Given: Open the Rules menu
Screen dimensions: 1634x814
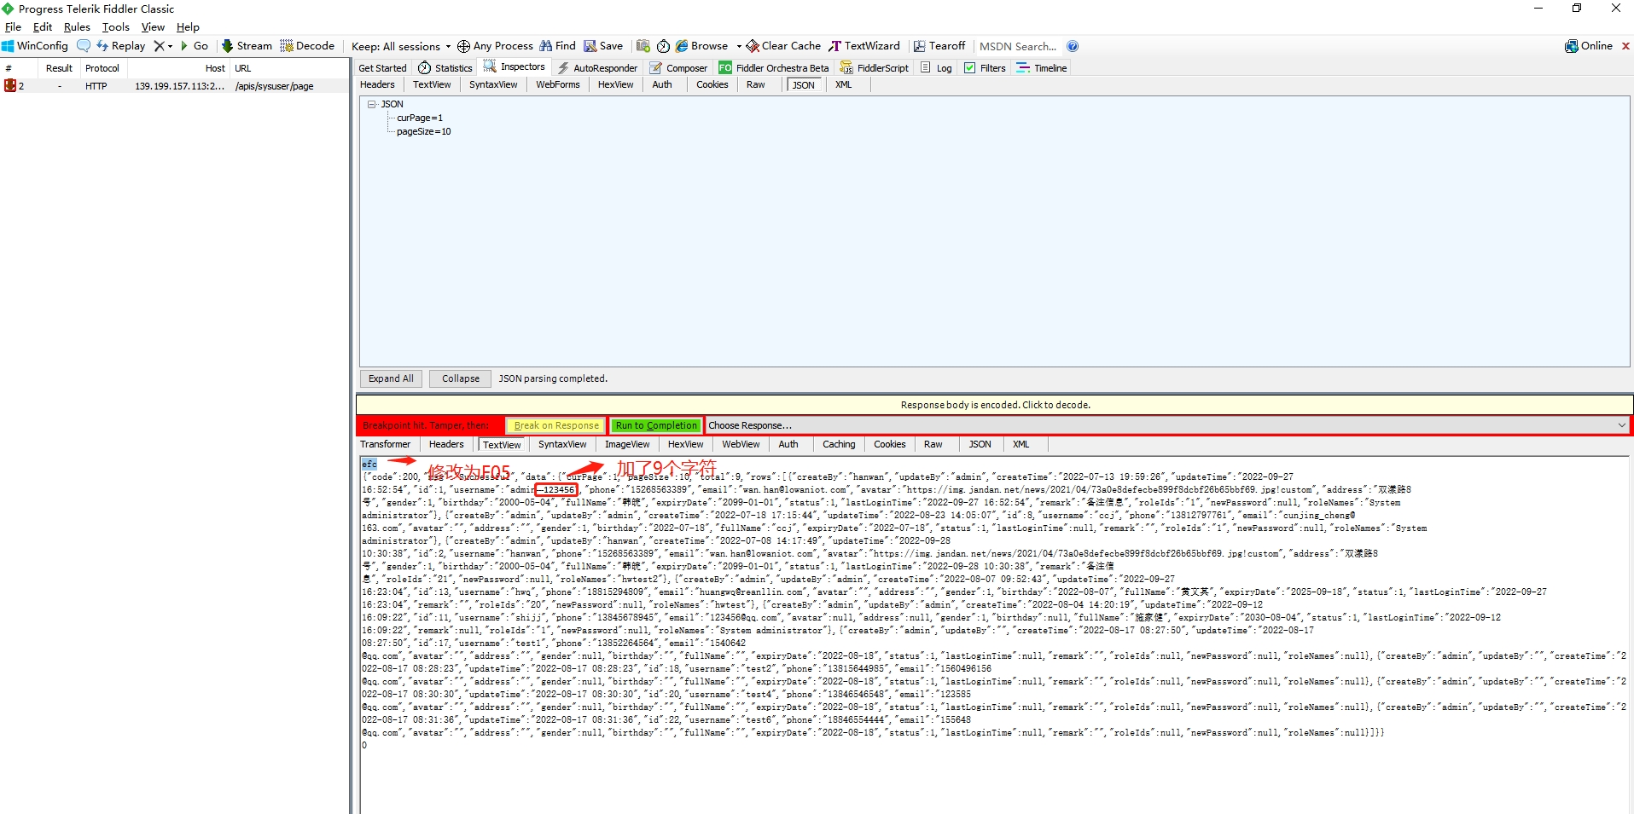Looking at the screenshot, I should pos(77,27).
